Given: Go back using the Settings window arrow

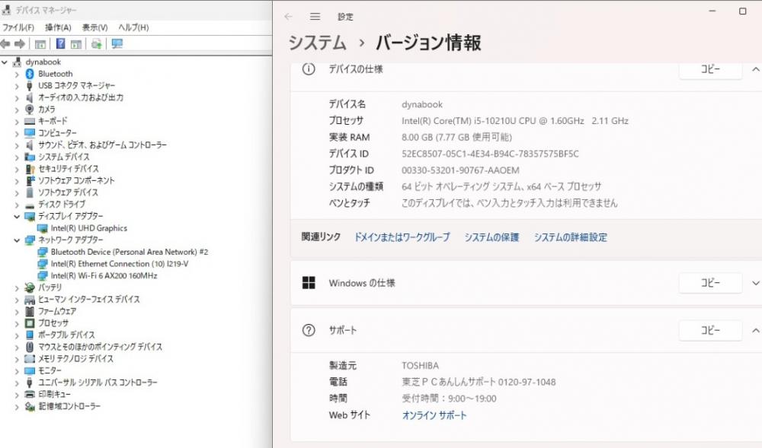Looking at the screenshot, I should [288, 17].
